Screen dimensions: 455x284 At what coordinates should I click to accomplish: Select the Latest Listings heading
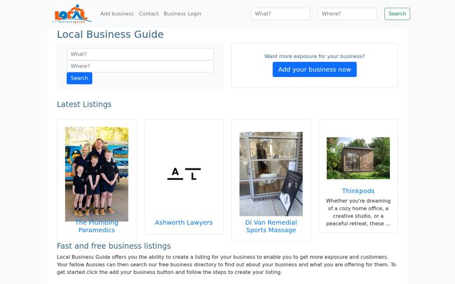point(84,104)
